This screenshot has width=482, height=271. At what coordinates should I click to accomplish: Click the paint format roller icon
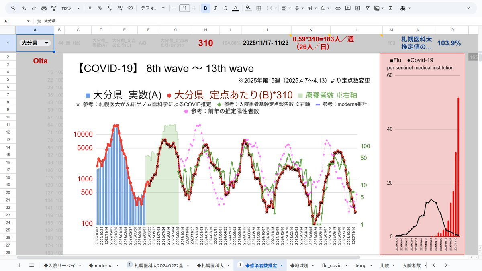click(x=53, y=8)
